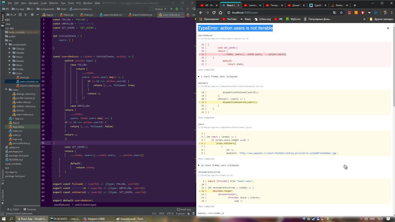This screenshot has height=222, width=395.
Task: Start debugging with the bug icon
Action: coord(176,9)
